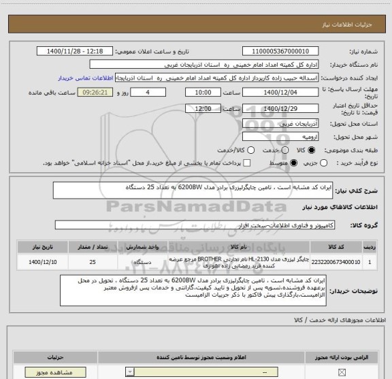Click row number 1 cell

(370, 262)
